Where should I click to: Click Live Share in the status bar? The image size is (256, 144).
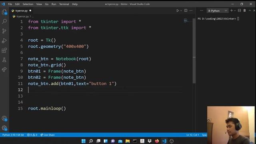tap(48, 135)
